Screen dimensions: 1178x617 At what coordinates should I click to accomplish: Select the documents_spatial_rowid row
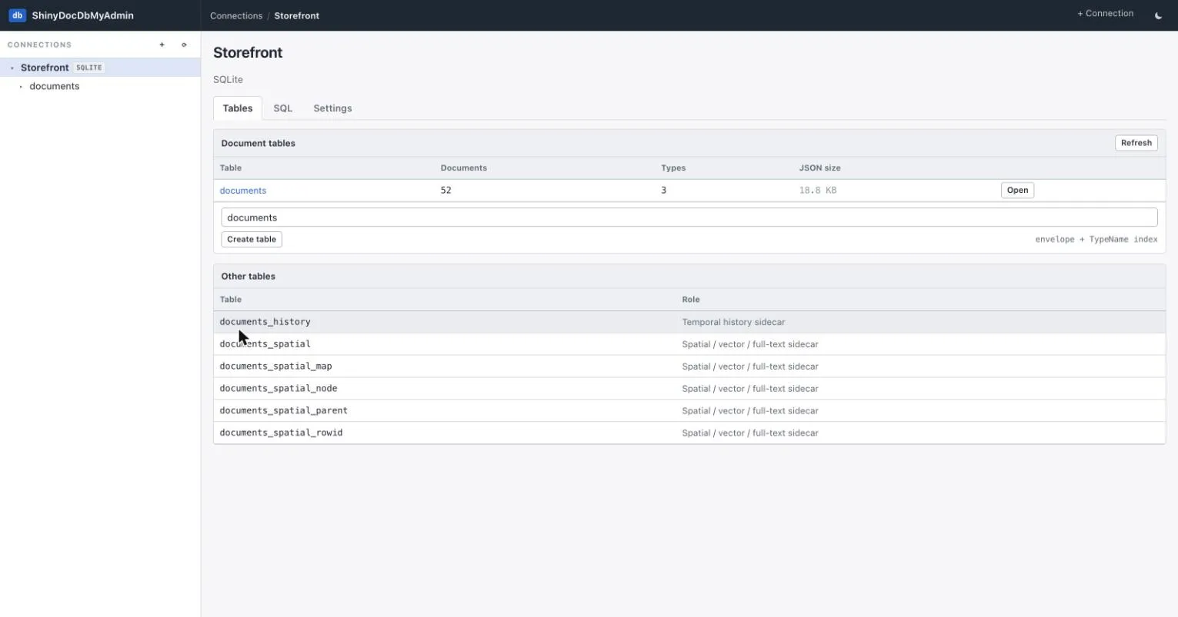[689, 433]
